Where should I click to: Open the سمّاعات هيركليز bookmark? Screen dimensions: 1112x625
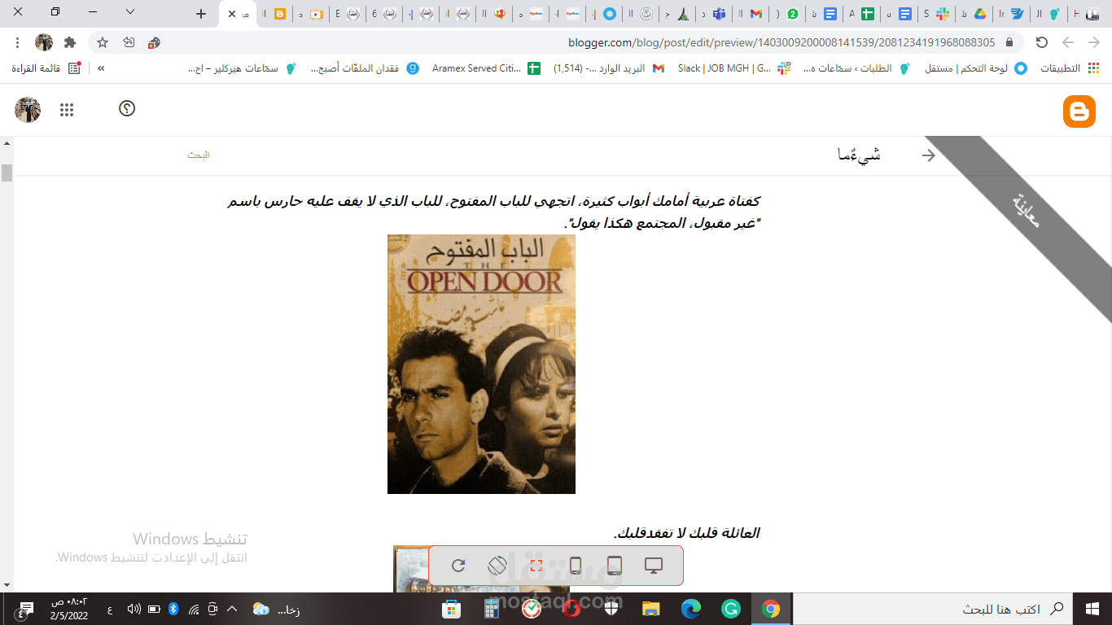[242, 68]
